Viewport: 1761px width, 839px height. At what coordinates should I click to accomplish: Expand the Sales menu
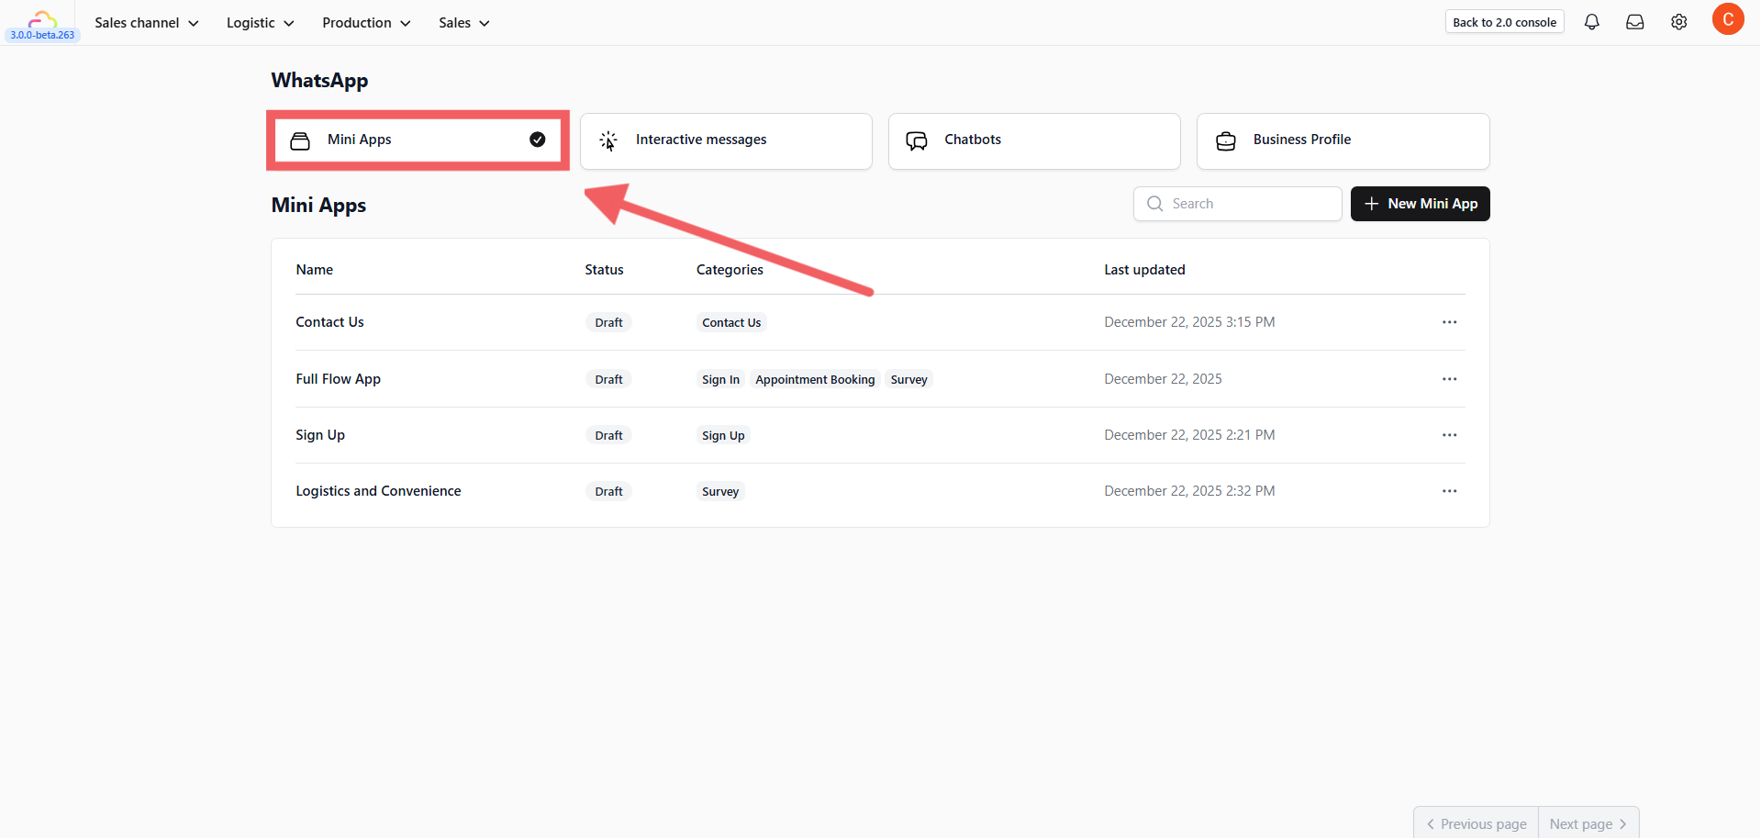[x=464, y=23]
